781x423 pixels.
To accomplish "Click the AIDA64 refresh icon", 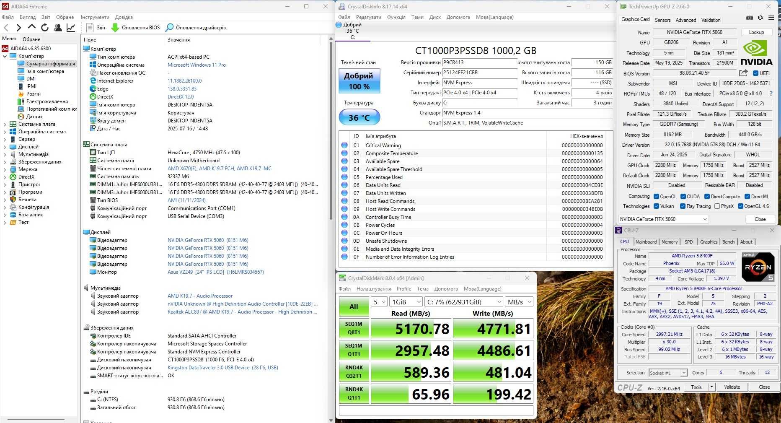I will 45,28.
